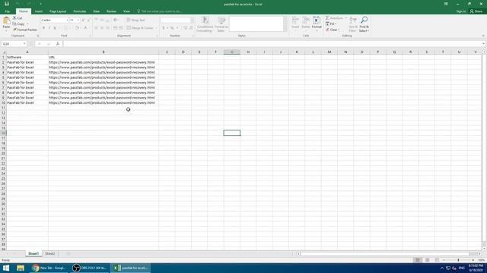Screen dimensions: 487x273
Task: Switch to the Data tab
Action: coord(97,11)
